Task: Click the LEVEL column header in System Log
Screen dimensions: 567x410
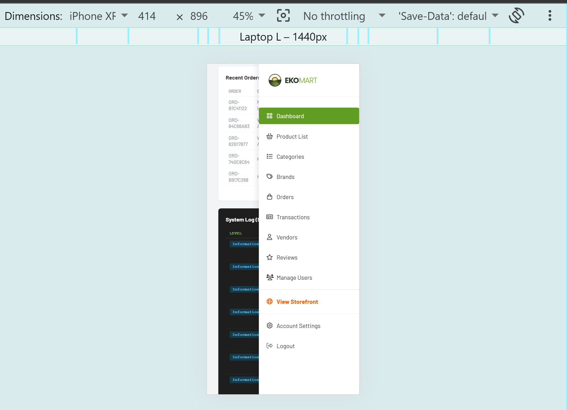Action: [x=236, y=233]
